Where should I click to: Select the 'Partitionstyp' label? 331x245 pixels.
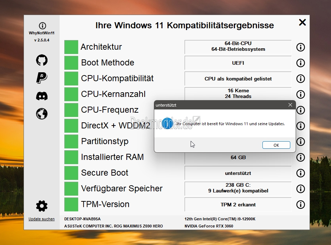point(105,141)
